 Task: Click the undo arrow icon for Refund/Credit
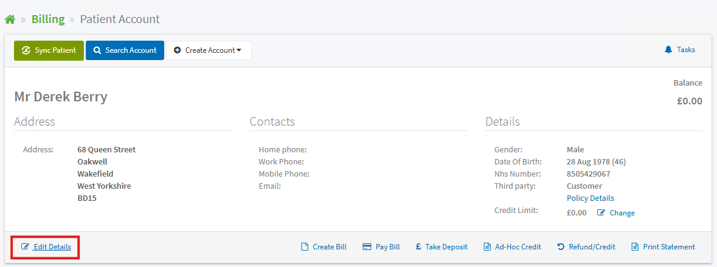(561, 246)
